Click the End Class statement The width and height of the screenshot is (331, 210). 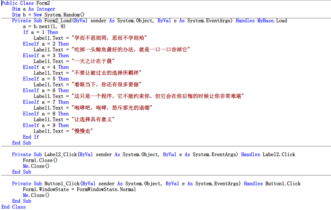tap(13, 207)
